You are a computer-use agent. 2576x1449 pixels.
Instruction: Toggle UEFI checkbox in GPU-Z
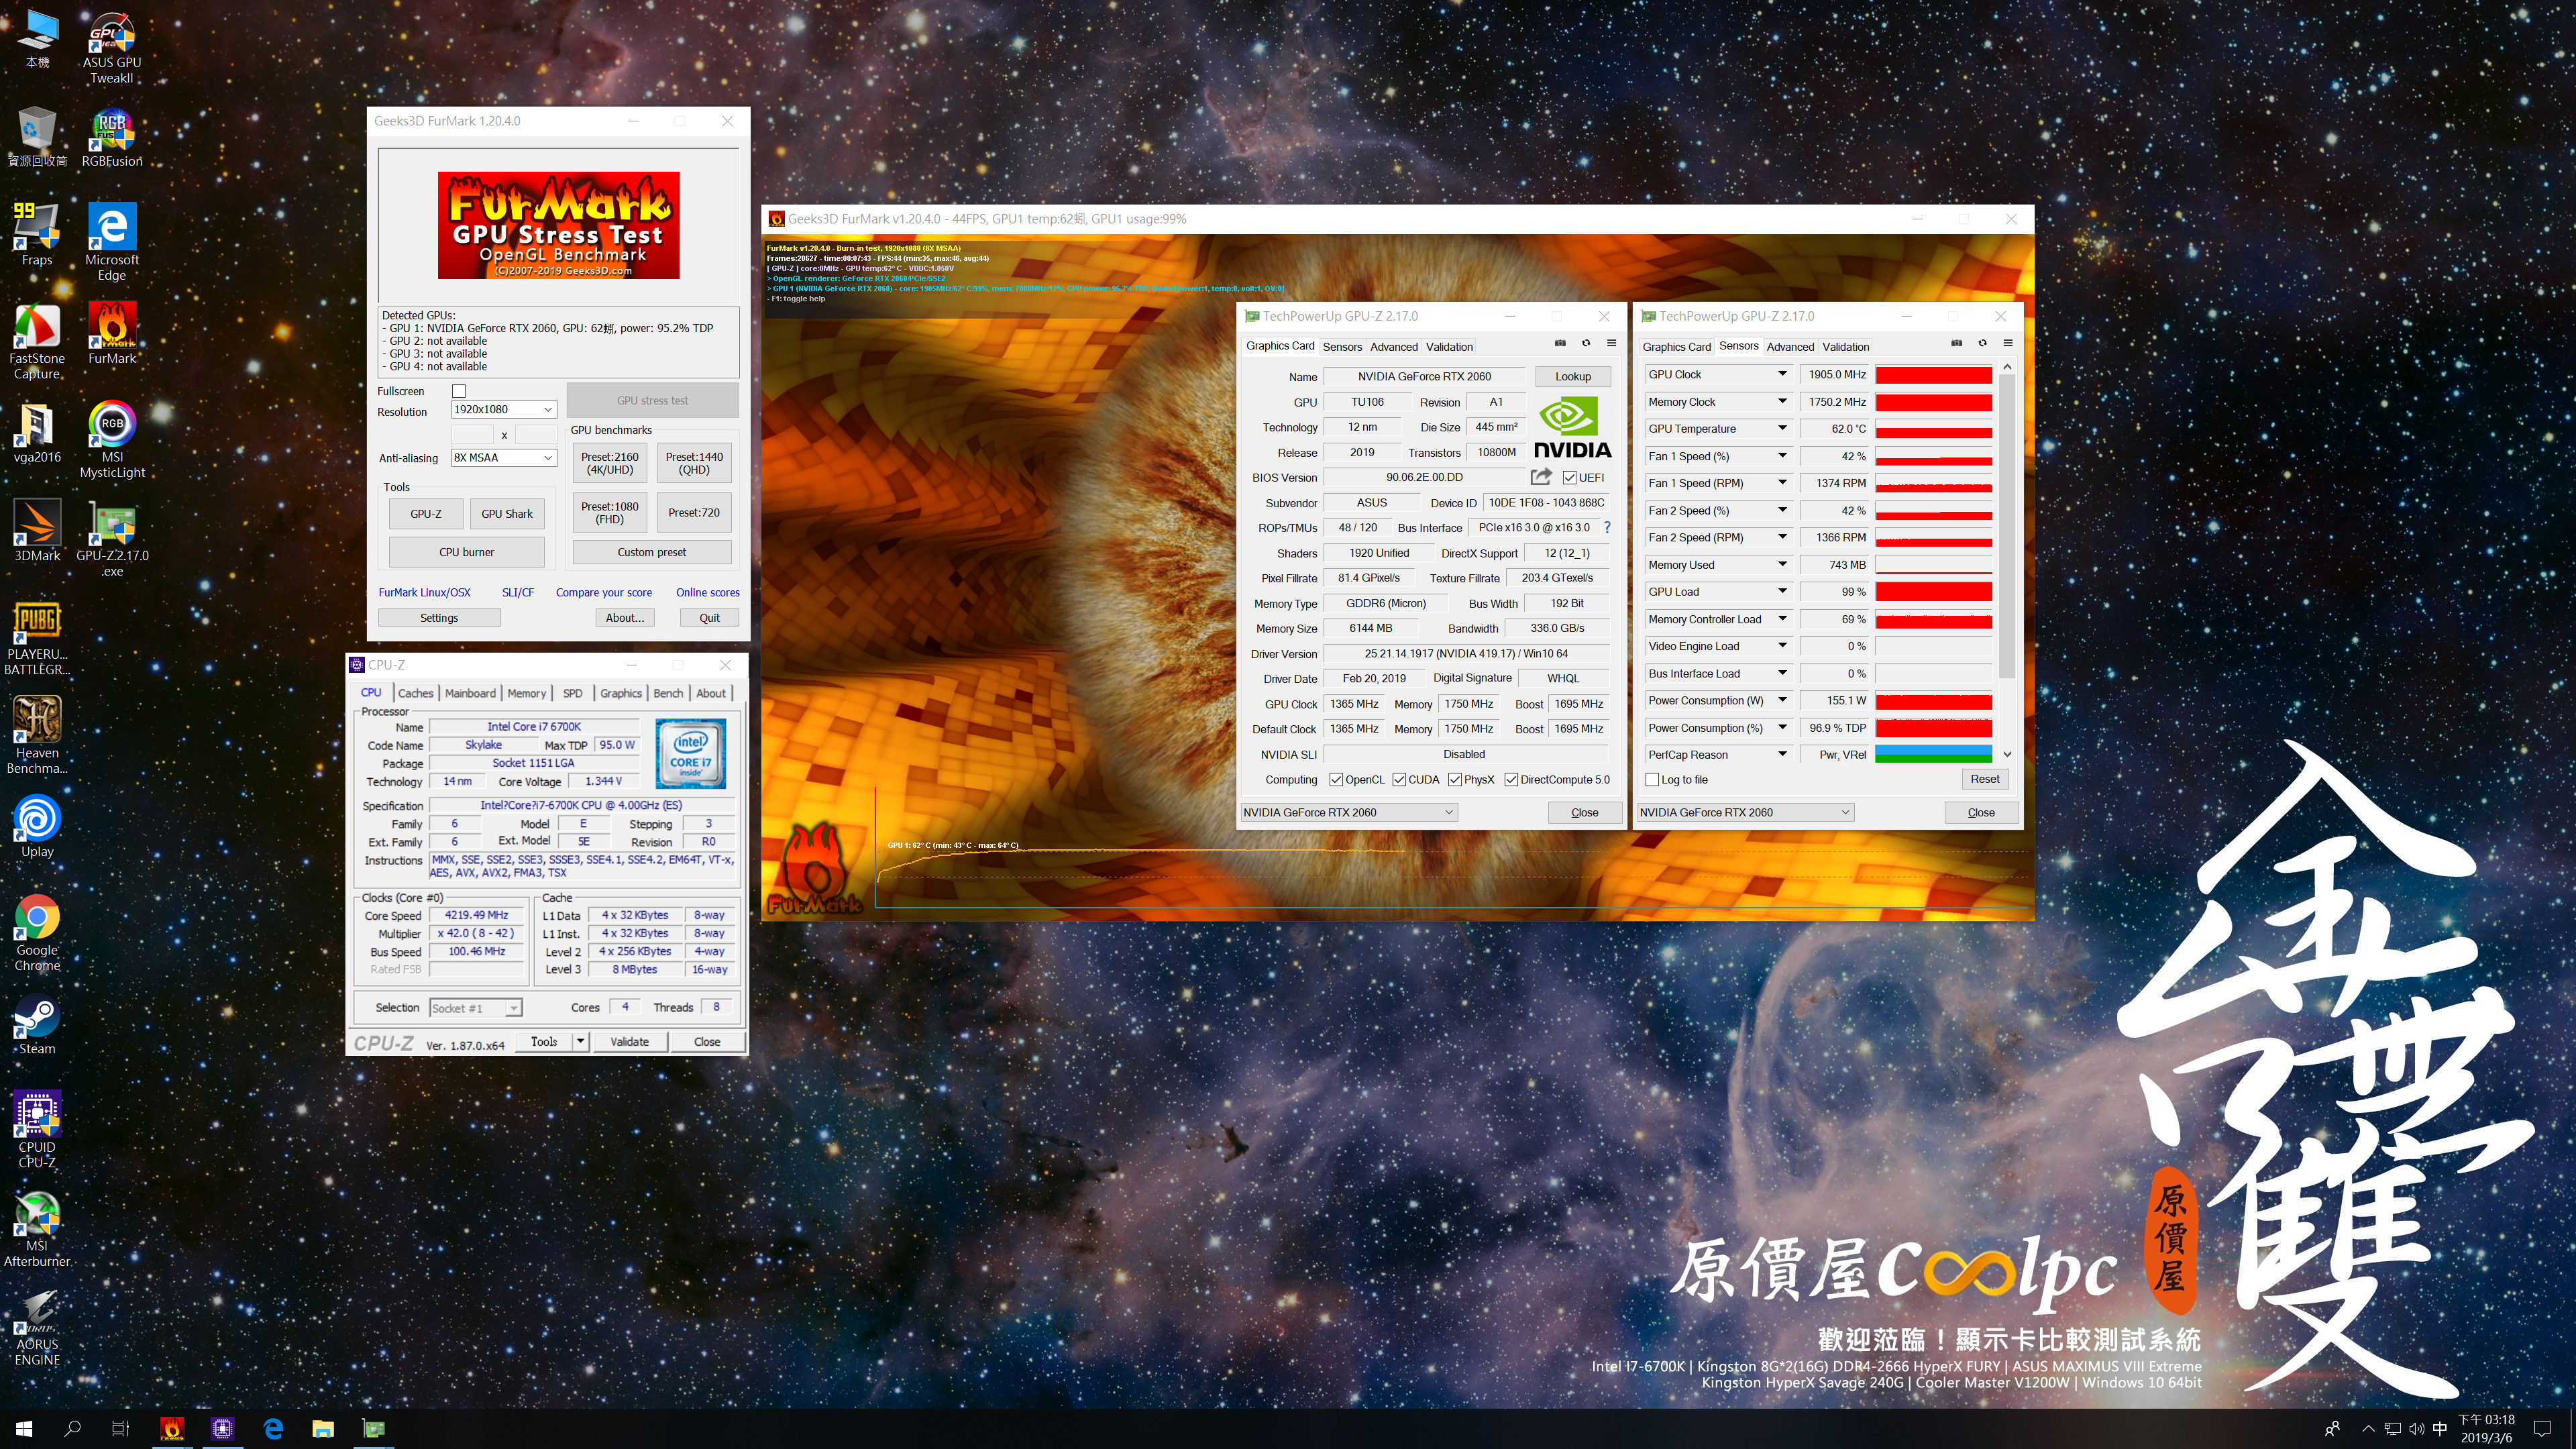[x=1569, y=477]
